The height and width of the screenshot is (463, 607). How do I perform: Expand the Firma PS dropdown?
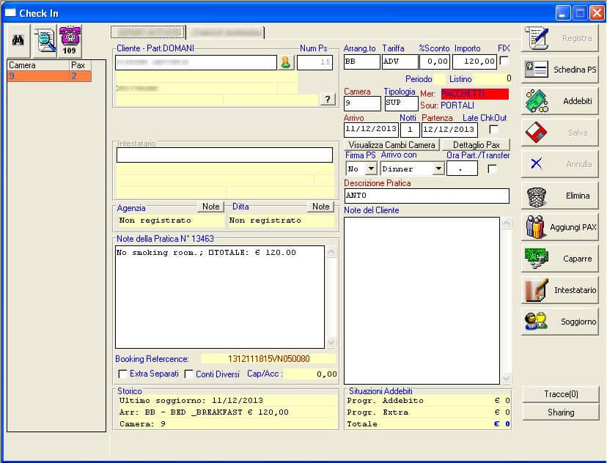pos(370,169)
